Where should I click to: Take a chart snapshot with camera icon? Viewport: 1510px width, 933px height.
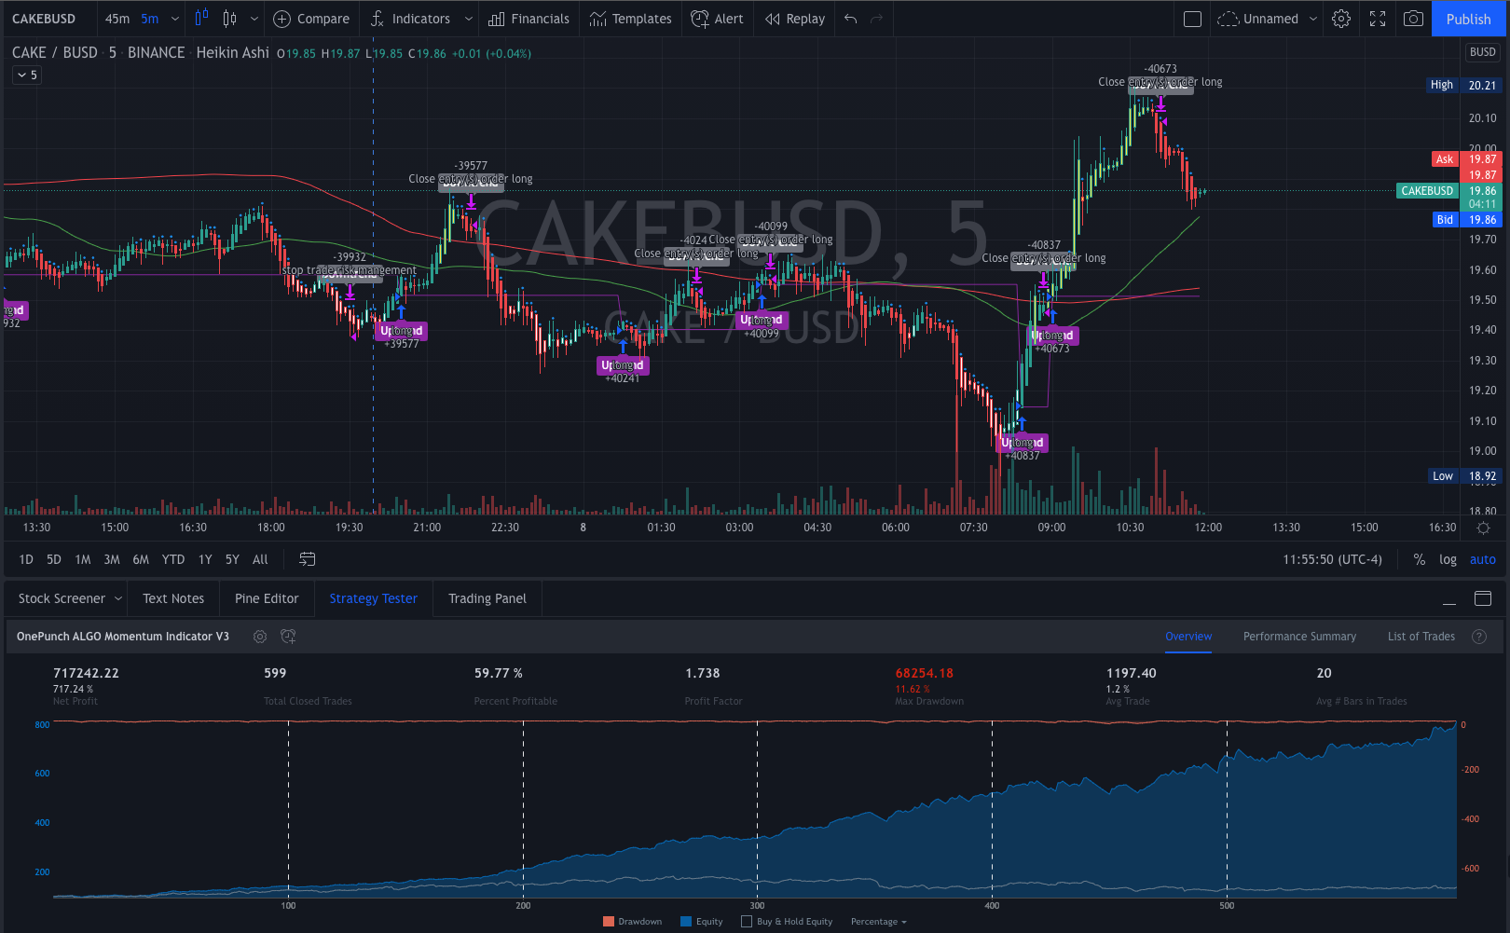click(x=1413, y=19)
